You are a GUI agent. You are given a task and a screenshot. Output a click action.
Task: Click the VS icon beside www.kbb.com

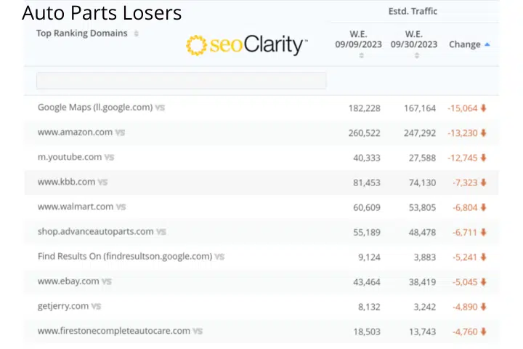coord(102,182)
